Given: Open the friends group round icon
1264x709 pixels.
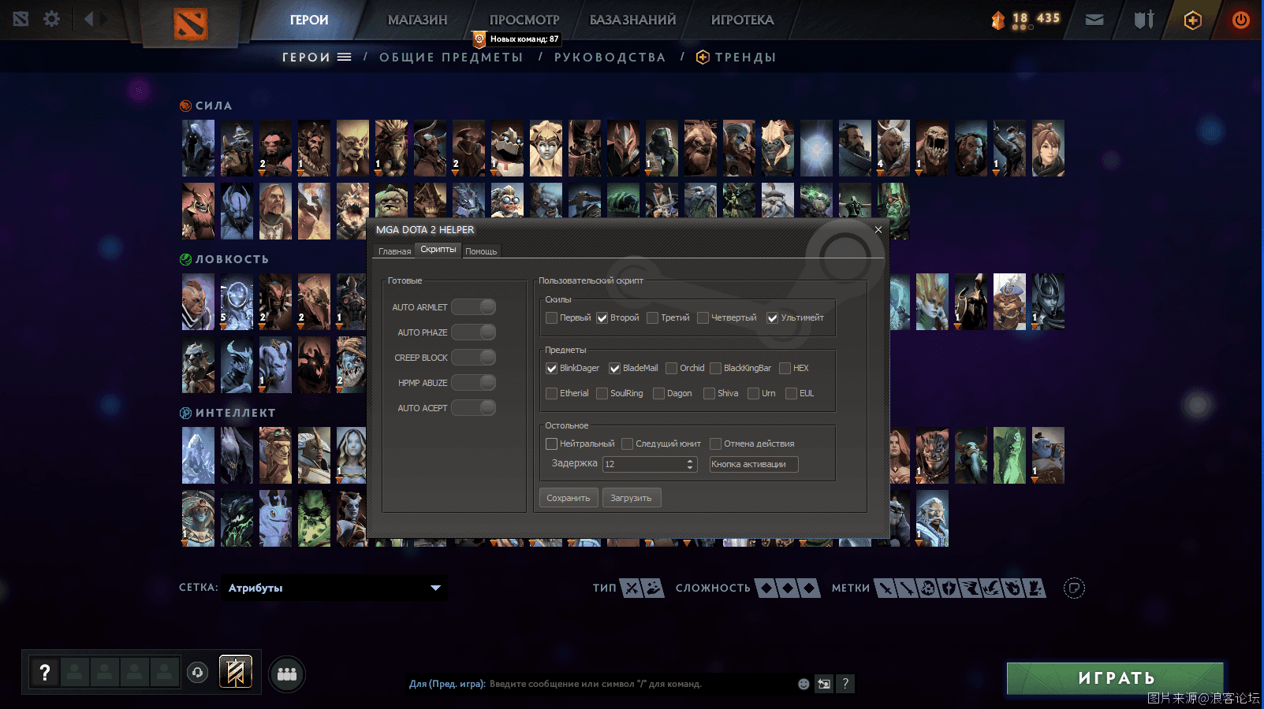Looking at the screenshot, I should coord(287,674).
